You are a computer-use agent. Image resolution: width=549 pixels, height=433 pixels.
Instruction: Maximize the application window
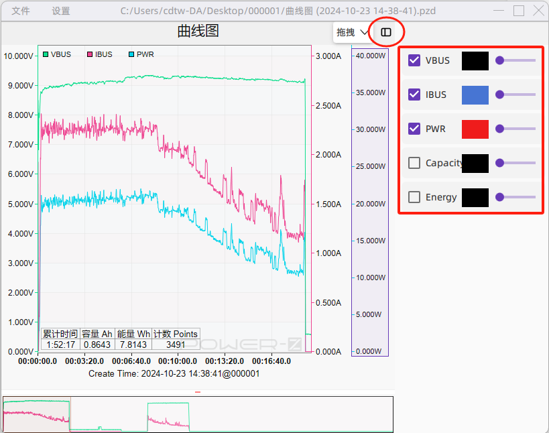point(518,11)
